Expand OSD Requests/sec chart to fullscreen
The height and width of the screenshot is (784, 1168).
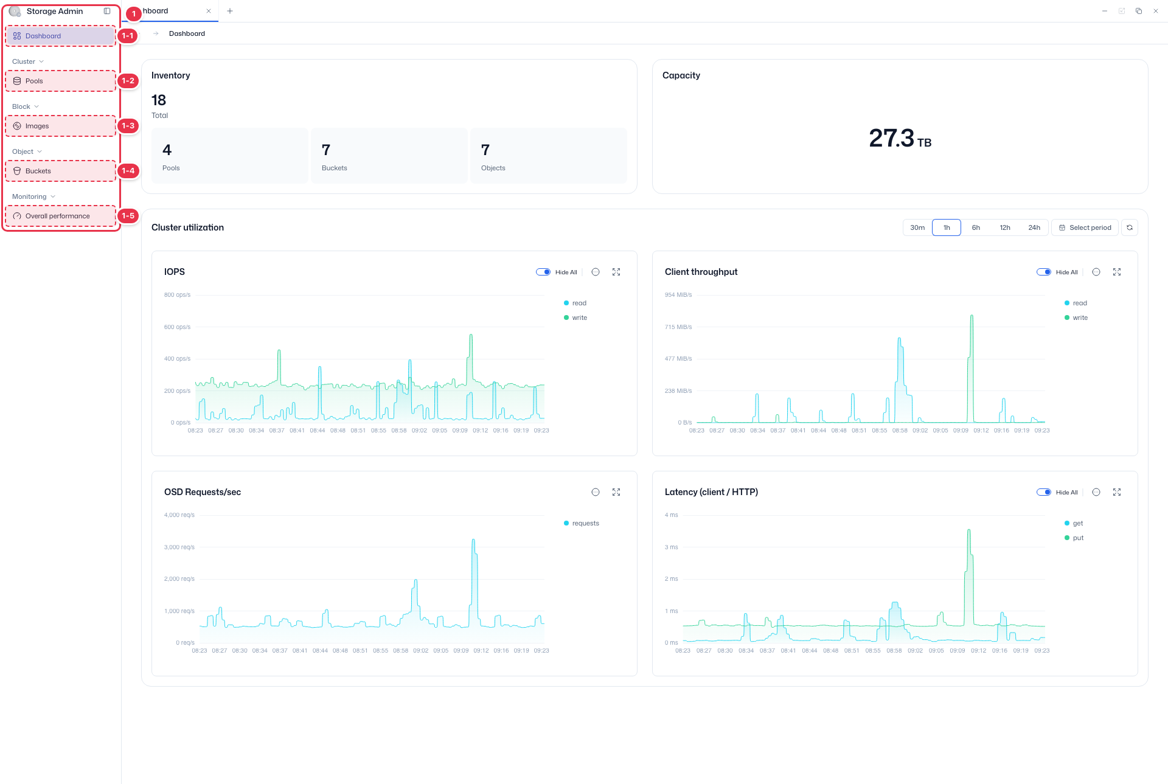616,492
